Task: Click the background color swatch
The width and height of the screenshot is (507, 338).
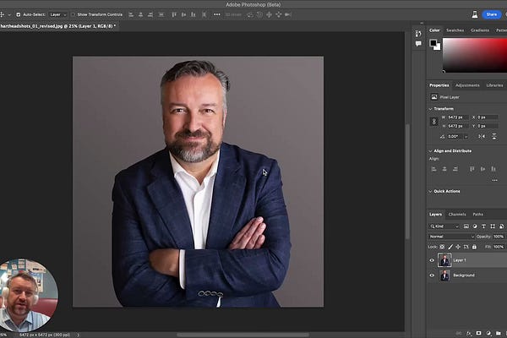Action: (438, 47)
